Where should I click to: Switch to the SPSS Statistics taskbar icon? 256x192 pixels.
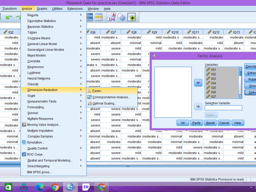(x=70, y=187)
